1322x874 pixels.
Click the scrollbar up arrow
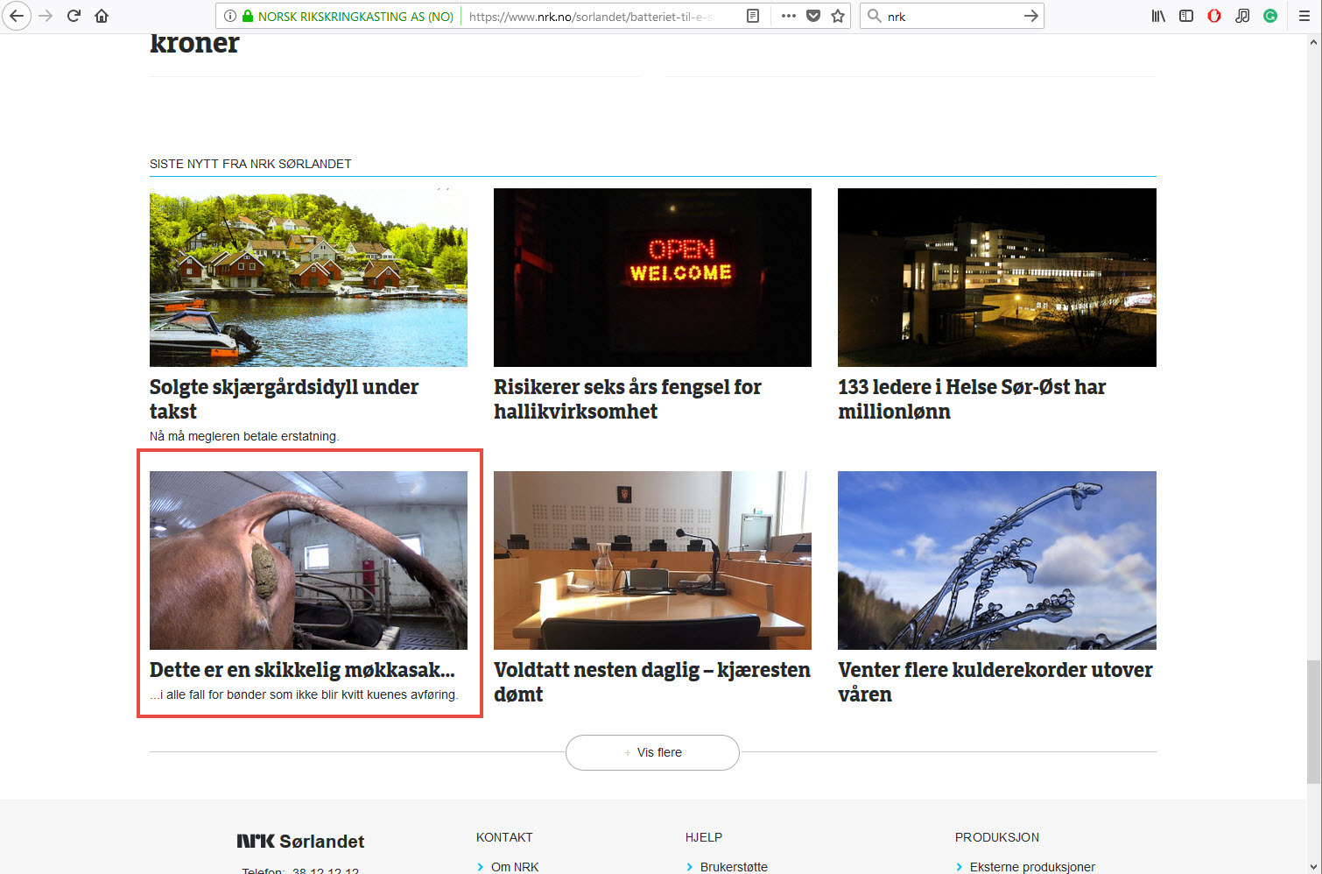click(x=1313, y=40)
